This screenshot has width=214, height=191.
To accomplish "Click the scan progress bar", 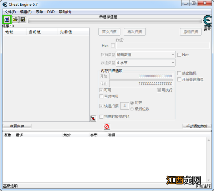I will point(115,21).
